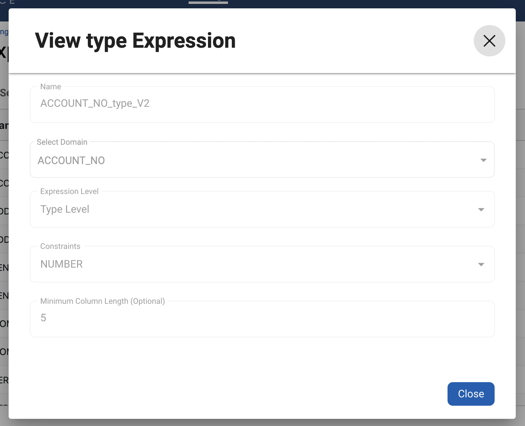This screenshot has width=525, height=426.
Task: Click the Minimum Column Length field
Action: (x=262, y=319)
